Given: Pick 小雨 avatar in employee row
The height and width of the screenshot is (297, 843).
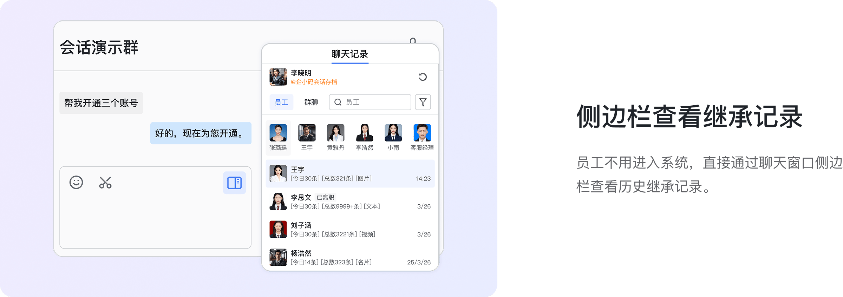Looking at the screenshot, I should coord(393,133).
